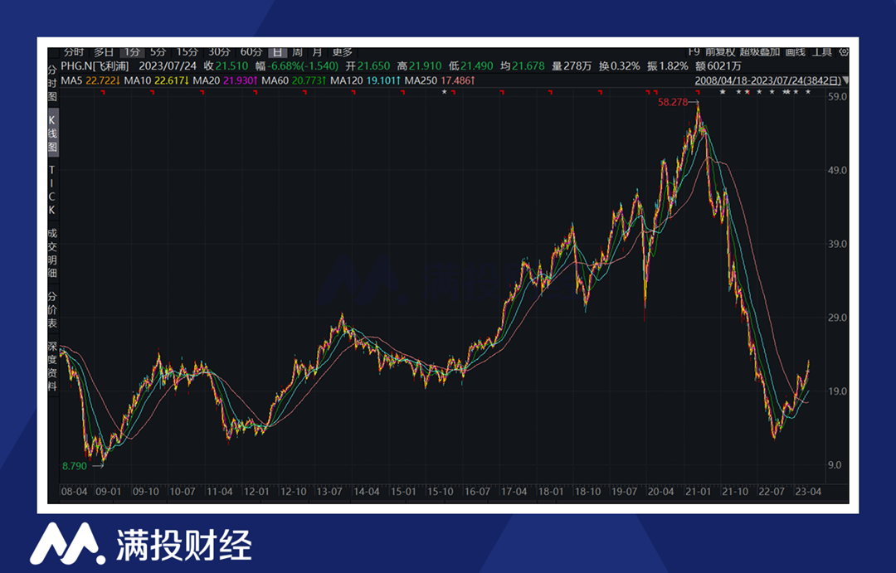Open the 画线 drawing tools
The image size is (896, 573).
point(795,52)
